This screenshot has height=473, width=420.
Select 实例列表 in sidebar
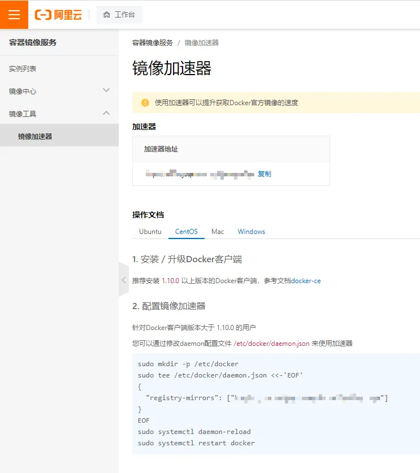point(23,69)
